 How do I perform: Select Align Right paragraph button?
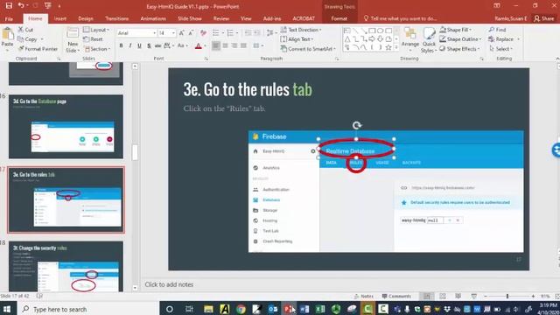(234, 45)
